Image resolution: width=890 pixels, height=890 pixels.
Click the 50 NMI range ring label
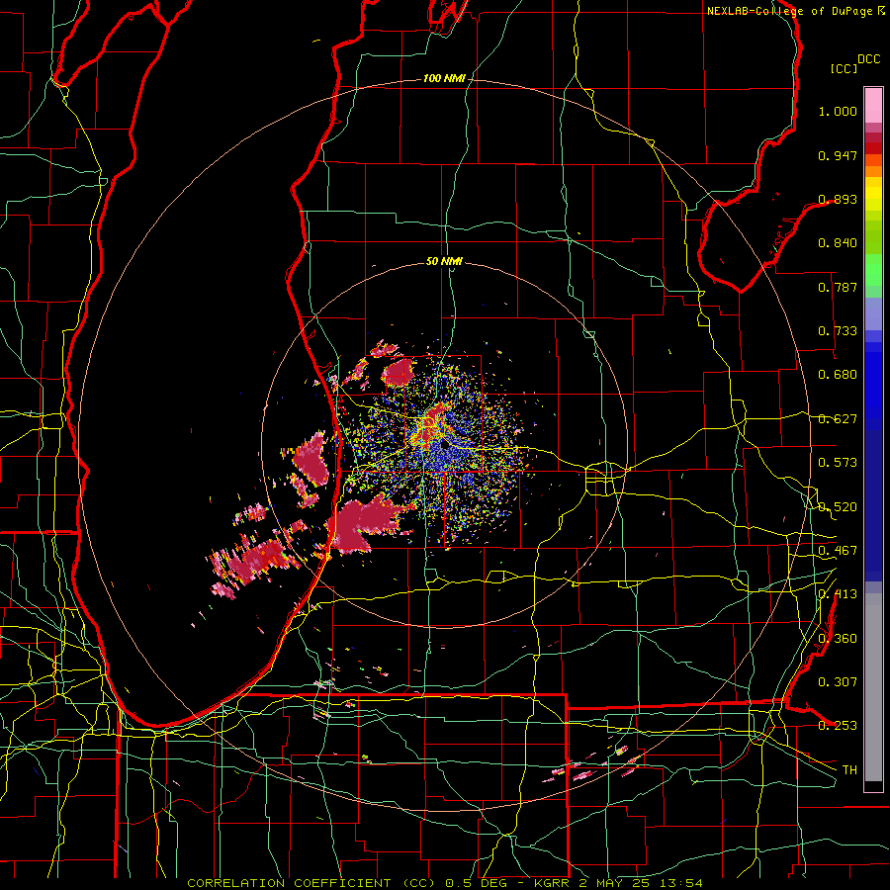[x=444, y=261]
